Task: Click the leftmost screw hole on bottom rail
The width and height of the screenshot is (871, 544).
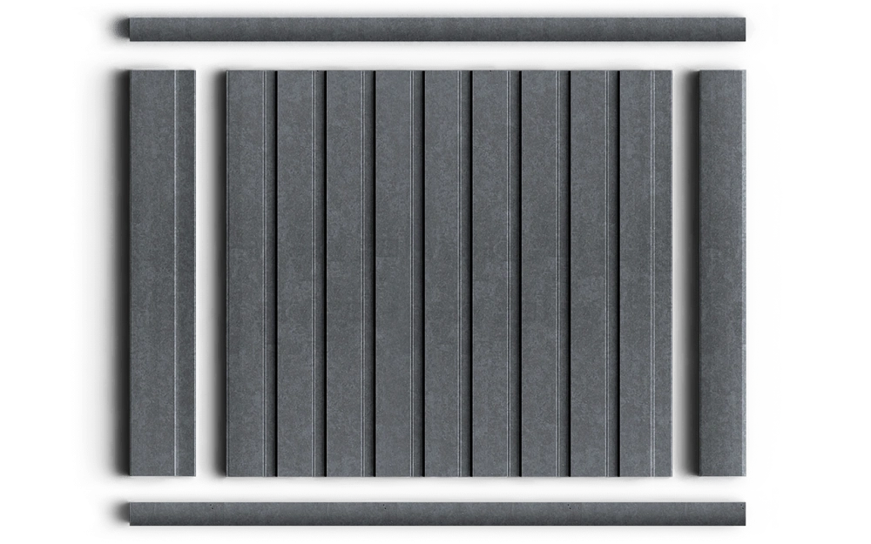Action: click(211, 506)
